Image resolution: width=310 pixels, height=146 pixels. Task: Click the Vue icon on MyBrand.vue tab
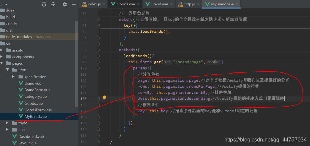(x=207, y=4)
